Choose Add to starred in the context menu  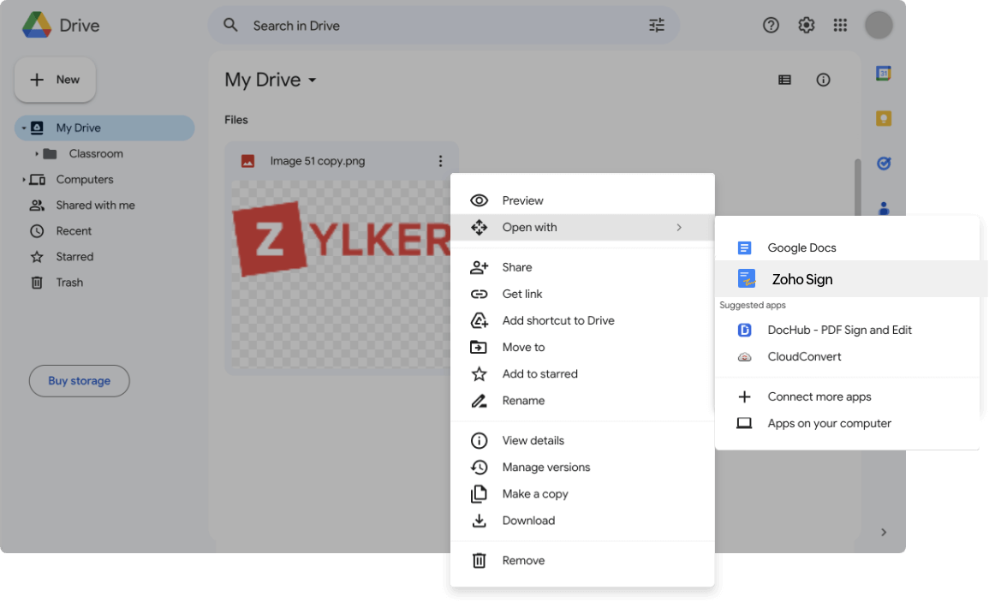click(x=539, y=373)
